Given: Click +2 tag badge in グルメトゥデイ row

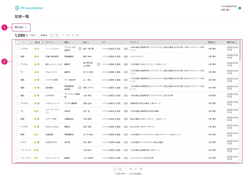Looking at the screenshot, I should click(126, 72).
